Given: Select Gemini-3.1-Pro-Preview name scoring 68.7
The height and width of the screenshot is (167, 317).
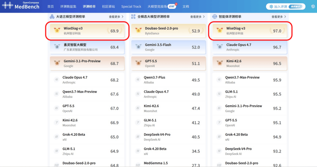Looking at the screenshot, I should click(82, 61).
